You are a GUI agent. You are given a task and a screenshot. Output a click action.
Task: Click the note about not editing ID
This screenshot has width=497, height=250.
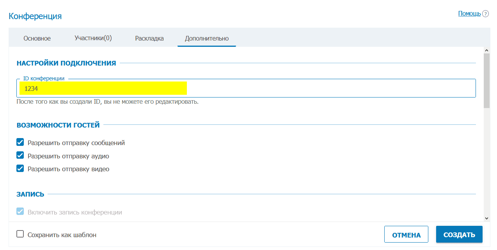tap(108, 102)
